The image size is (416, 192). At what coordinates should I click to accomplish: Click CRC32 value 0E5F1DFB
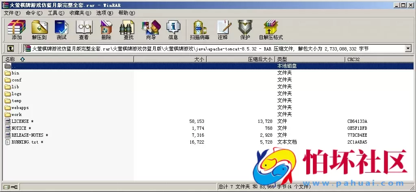coord(357,128)
